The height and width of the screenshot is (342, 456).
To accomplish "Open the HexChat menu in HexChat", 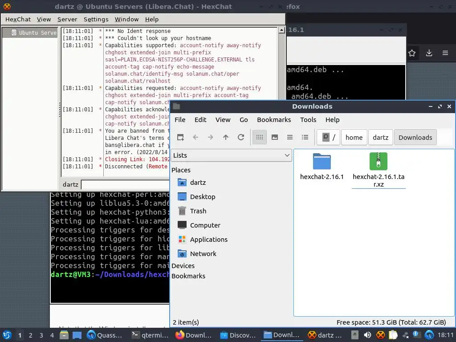I will coord(18,19).
